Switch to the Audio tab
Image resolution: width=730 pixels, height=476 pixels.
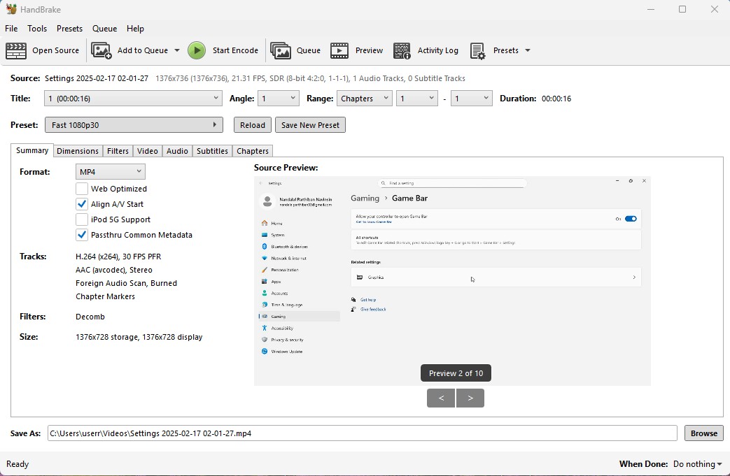pyautogui.click(x=177, y=151)
